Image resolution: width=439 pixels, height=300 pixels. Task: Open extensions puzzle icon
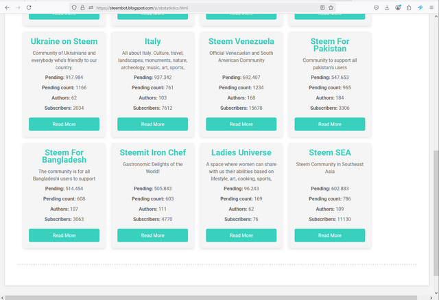pos(409,8)
